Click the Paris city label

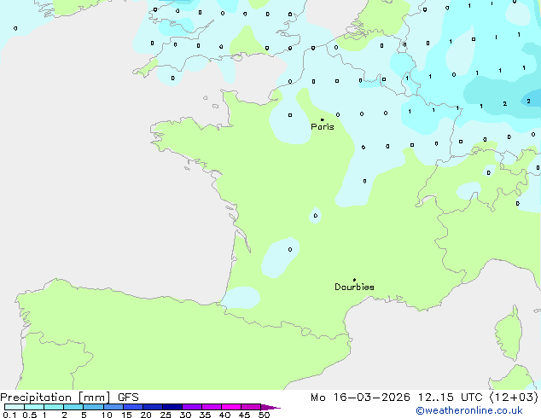(323, 127)
